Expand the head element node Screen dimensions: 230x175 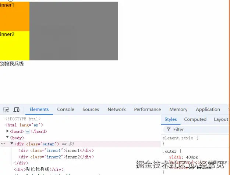[x=7, y=131]
